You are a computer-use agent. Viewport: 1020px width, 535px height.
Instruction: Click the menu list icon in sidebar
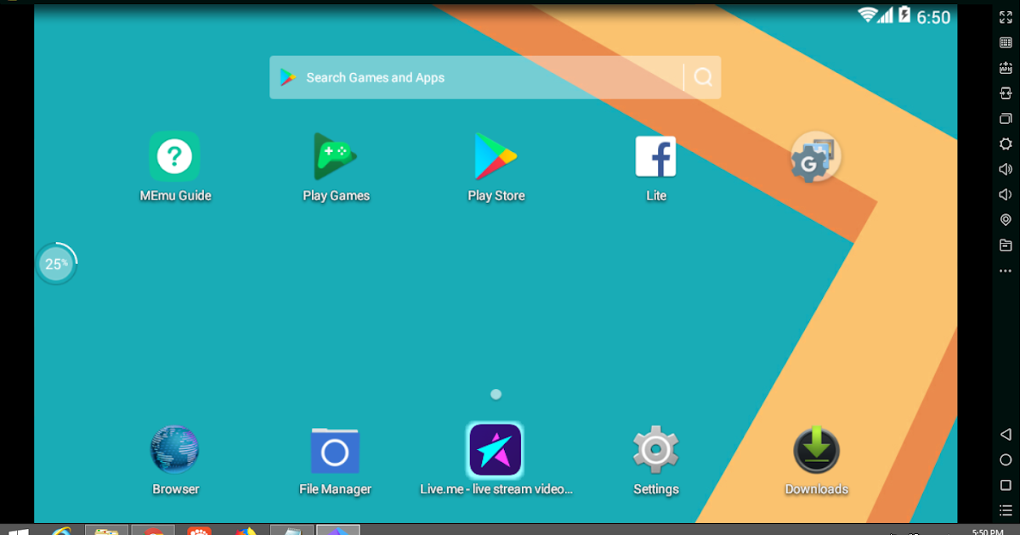1006,510
